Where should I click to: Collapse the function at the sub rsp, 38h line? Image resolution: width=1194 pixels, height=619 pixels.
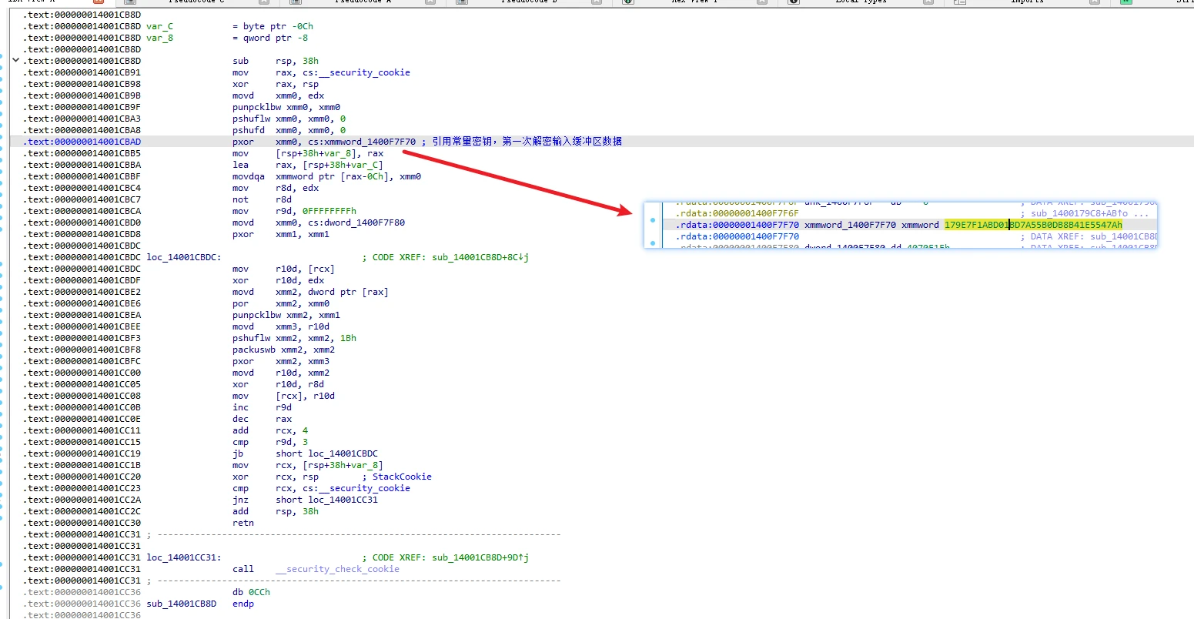pos(15,60)
